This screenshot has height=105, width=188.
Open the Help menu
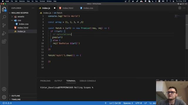pyautogui.click(x=55, y=1)
